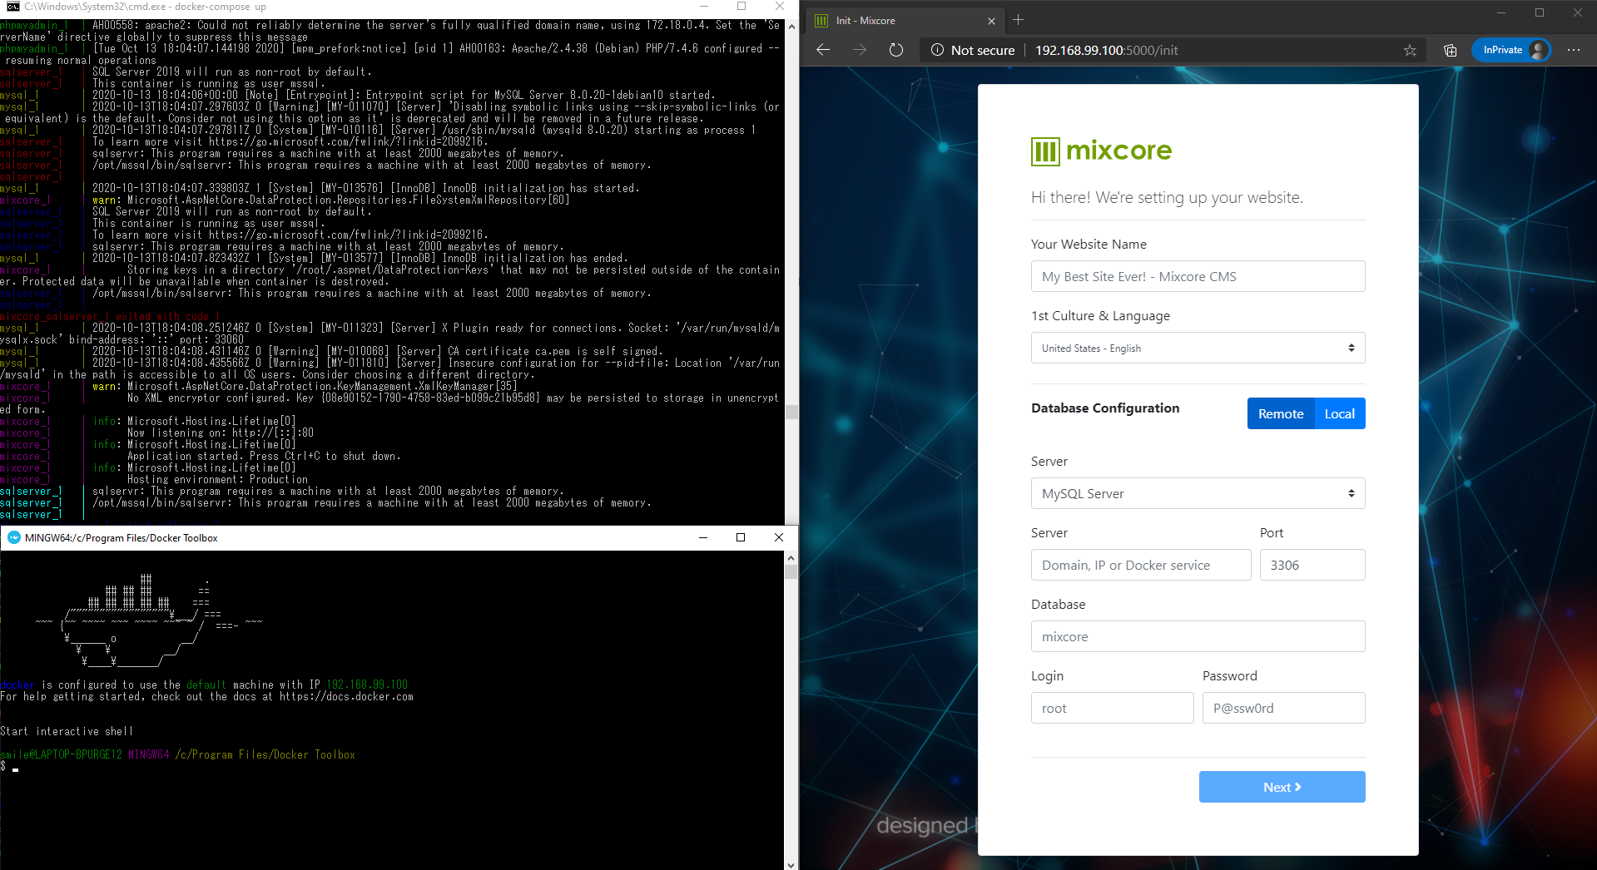Click the forward navigation arrow
Viewport: 1597px width, 870px height.
pos(859,50)
